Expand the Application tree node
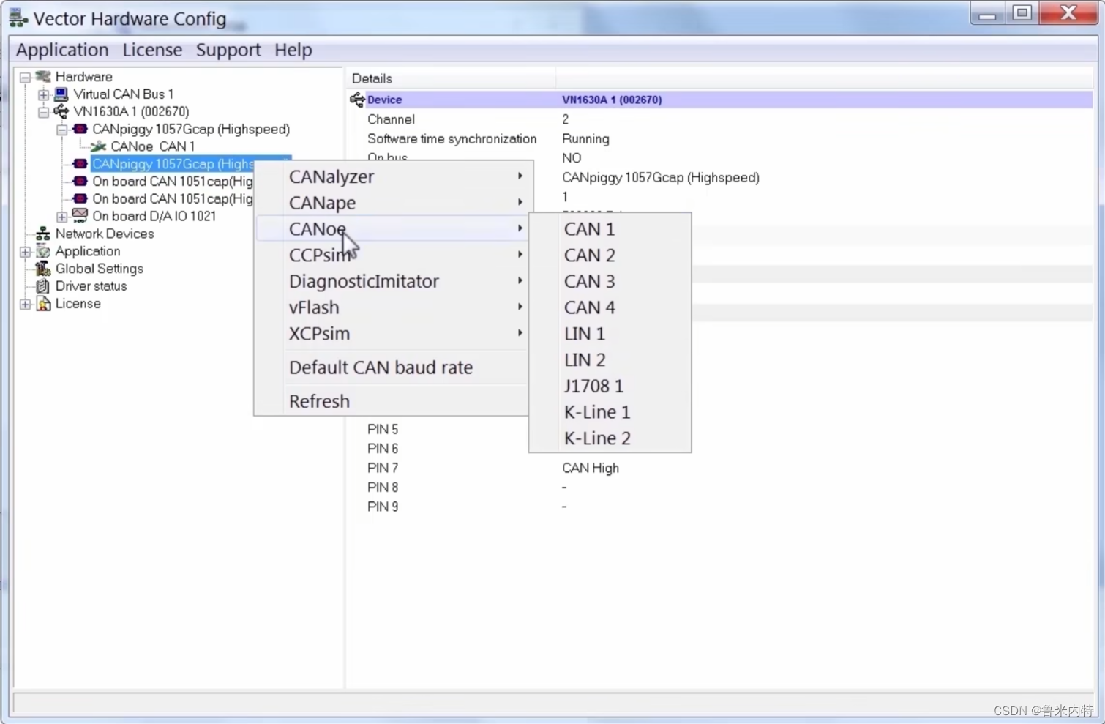Screen dimensions: 1105x724 click(x=25, y=251)
